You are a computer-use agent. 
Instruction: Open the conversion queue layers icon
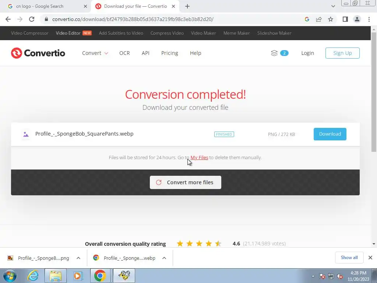click(274, 53)
